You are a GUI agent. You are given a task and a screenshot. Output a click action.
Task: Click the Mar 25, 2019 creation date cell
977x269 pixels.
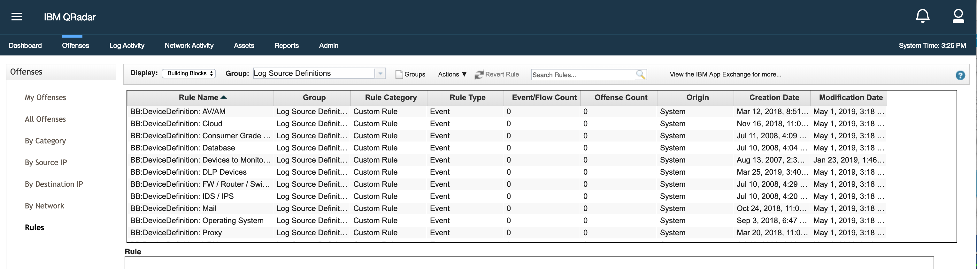(772, 172)
